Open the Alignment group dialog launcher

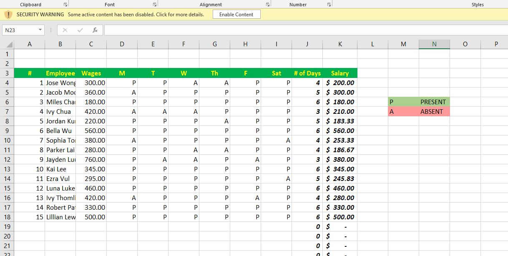click(x=268, y=5)
